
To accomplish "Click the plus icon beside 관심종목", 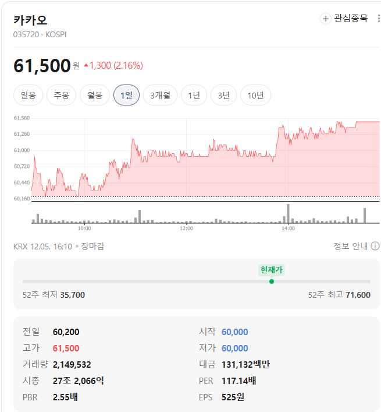I will (325, 19).
